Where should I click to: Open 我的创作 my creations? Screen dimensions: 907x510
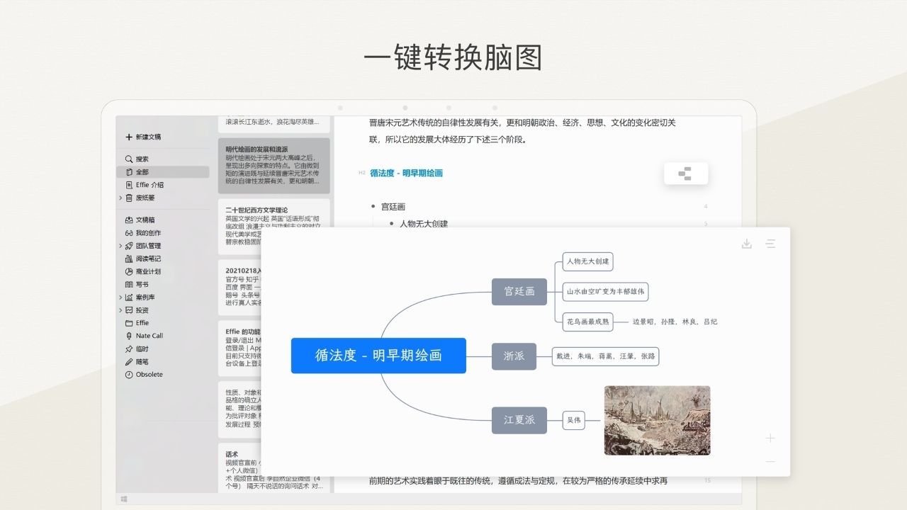146,233
